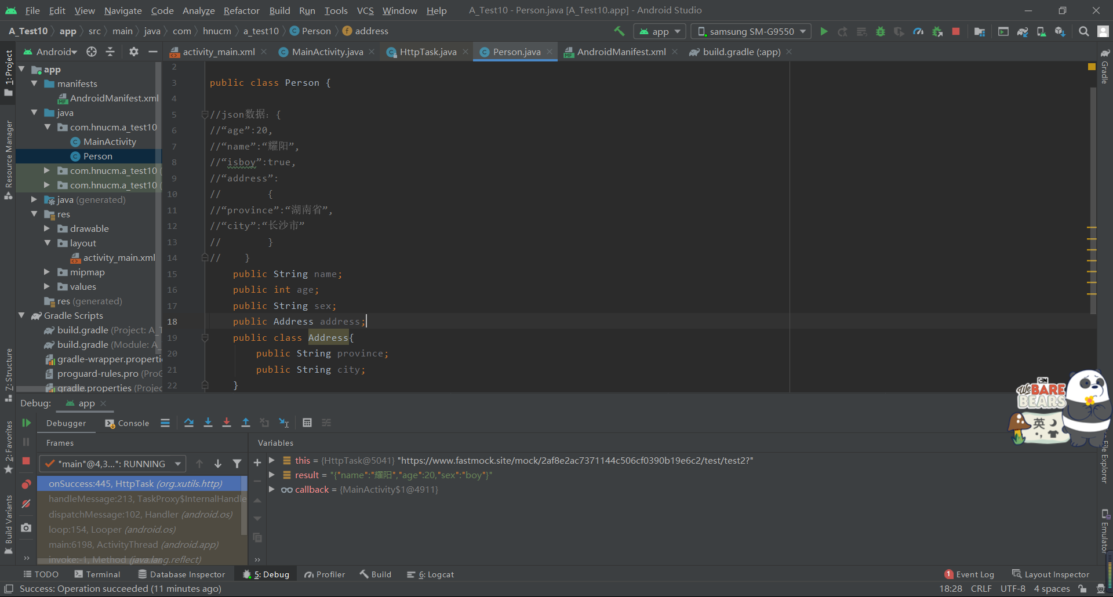The height and width of the screenshot is (597, 1113).
Task: Open Evaluate Expression calculator icon
Action: [307, 423]
